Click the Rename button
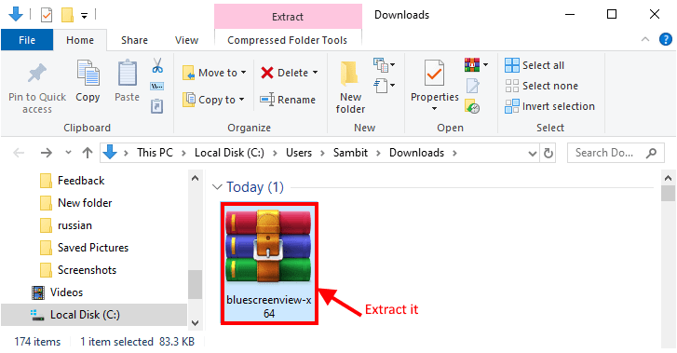This screenshot has width=677, height=353. pyautogui.click(x=288, y=100)
